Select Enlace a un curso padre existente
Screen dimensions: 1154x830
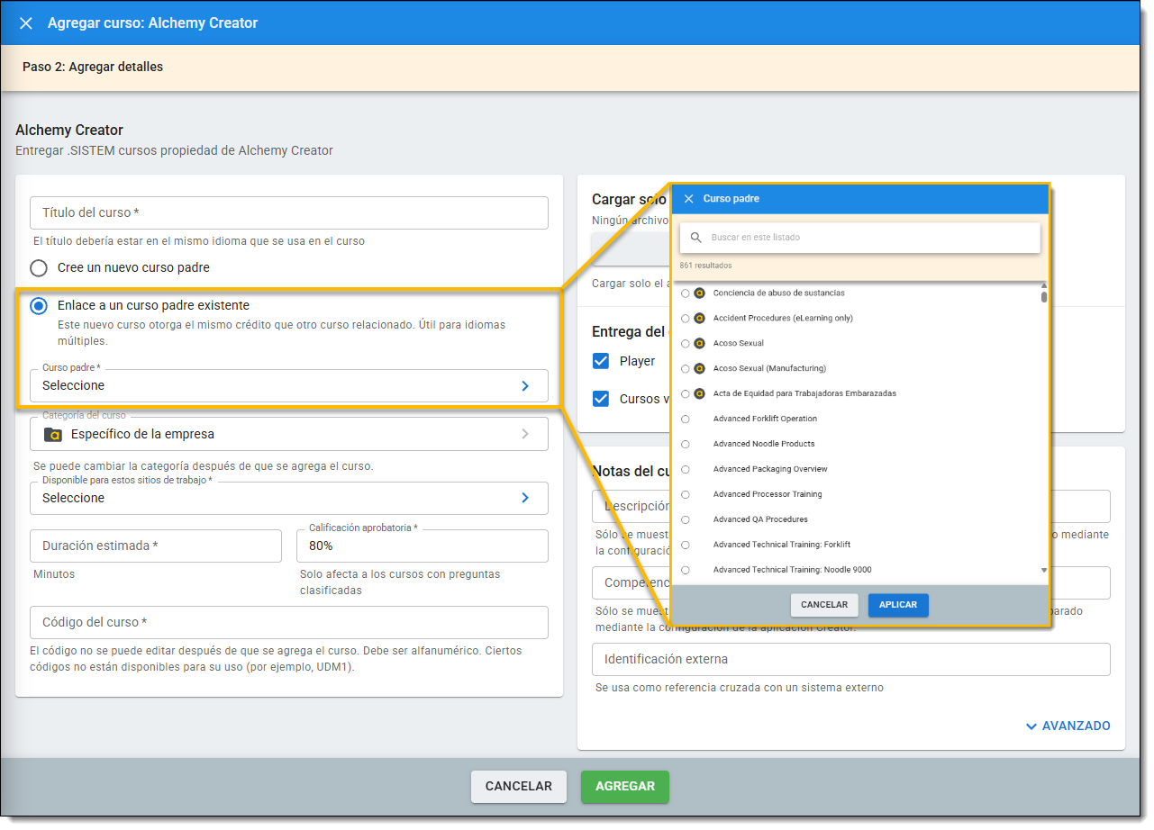[x=39, y=306]
